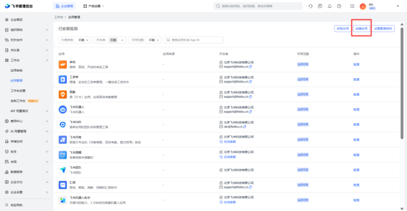The height and width of the screenshot is (211, 407).
Task: Copy the support email in 汇报 row
Action: [x=251, y=187]
